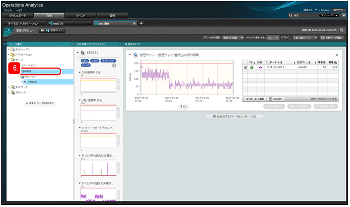Click the search arrow button in header
The width and height of the screenshot is (350, 207).
pos(344,16)
